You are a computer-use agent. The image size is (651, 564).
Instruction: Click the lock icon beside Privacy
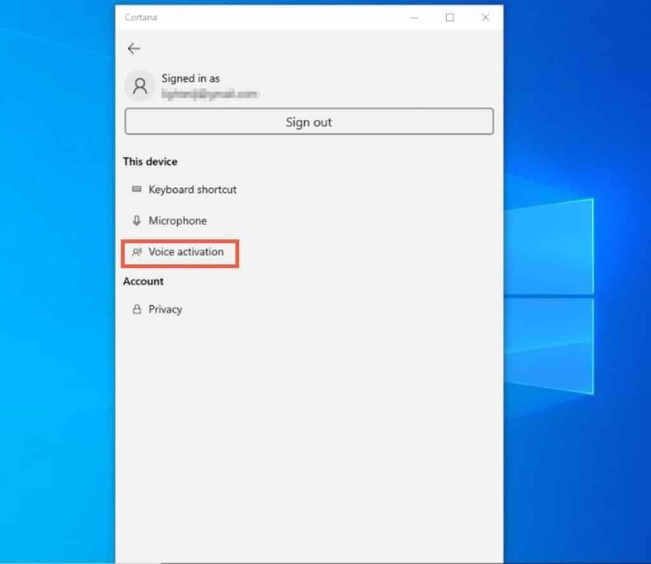[137, 309]
